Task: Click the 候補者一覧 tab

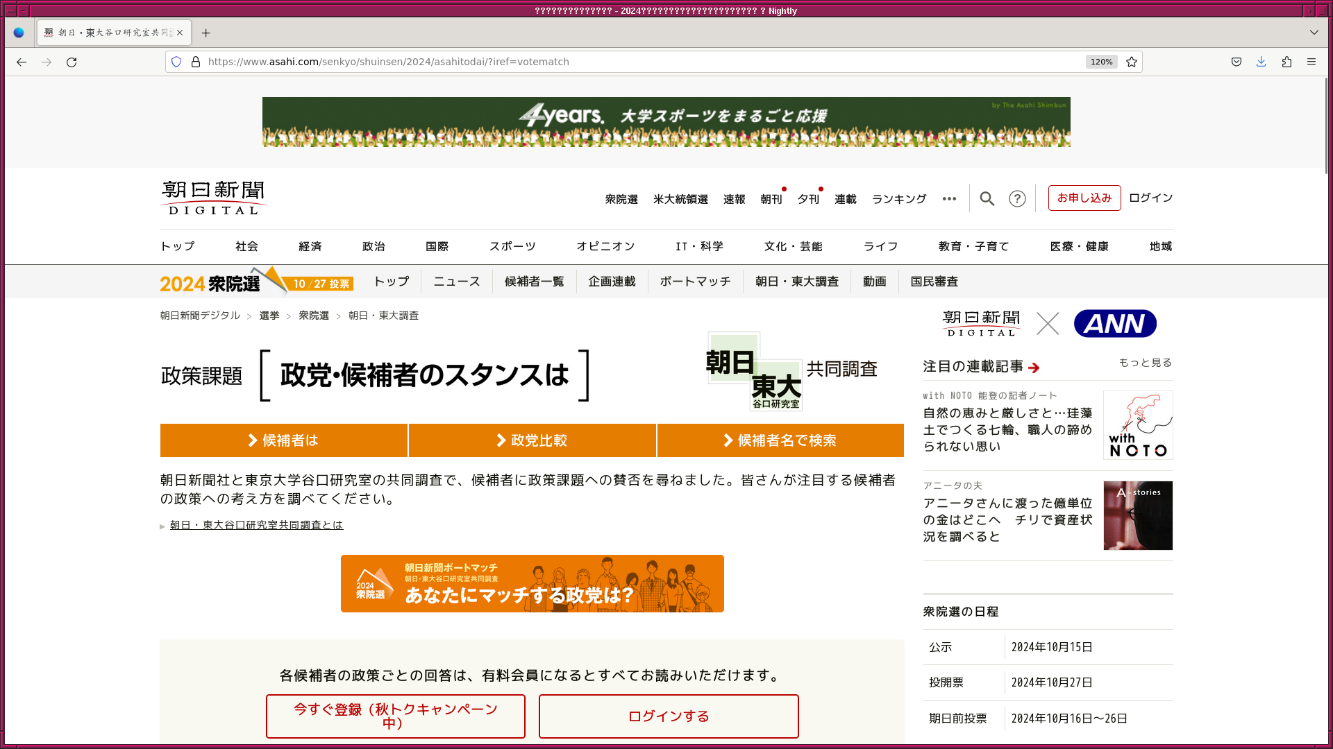Action: coord(534,282)
